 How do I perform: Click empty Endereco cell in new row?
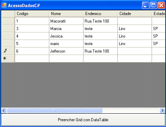click(x=100, y=58)
